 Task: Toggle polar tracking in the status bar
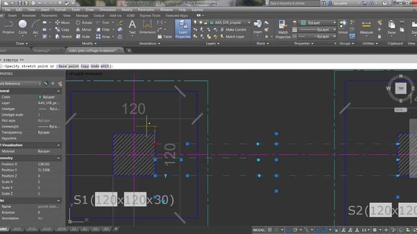(295, 229)
